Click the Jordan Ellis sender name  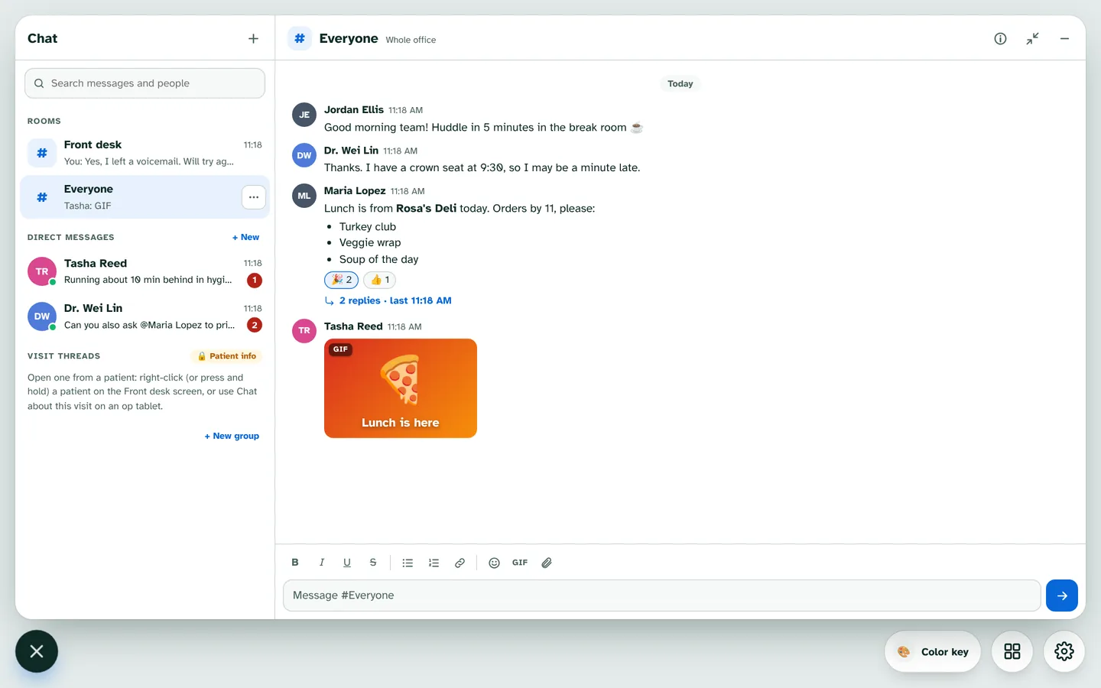(x=354, y=109)
